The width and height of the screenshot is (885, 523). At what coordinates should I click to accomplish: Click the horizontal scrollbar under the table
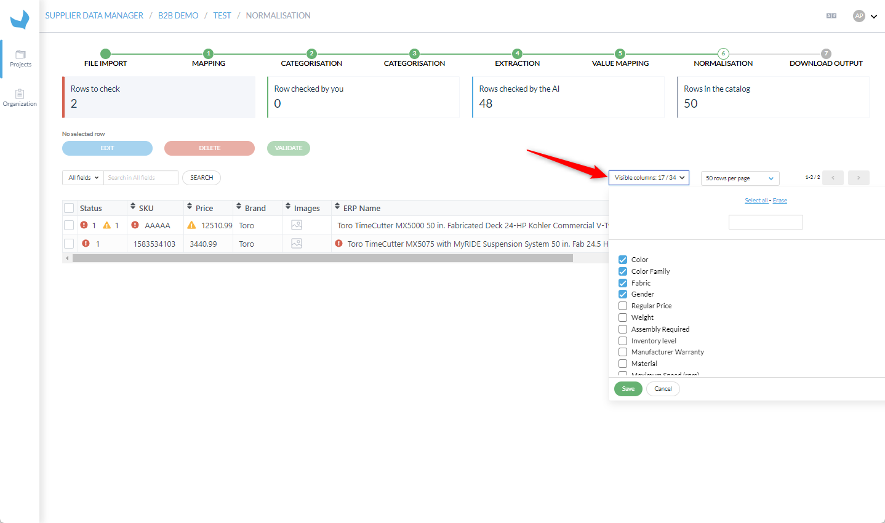[322, 258]
